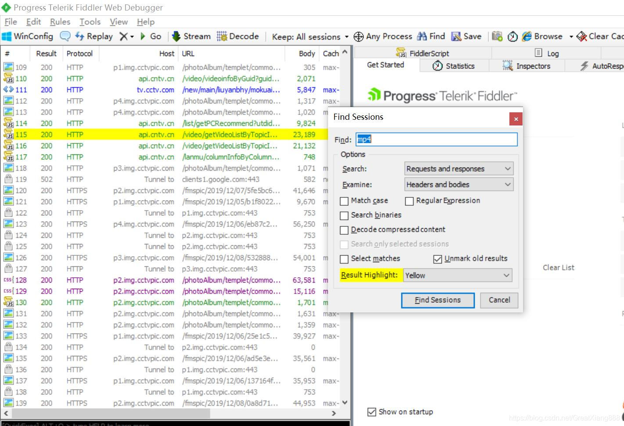Click horizontal scrollbar right arrow

point(334,413)
